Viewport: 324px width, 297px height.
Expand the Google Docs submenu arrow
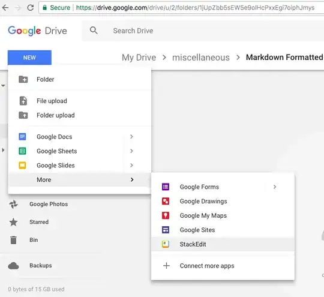point(131,137)
